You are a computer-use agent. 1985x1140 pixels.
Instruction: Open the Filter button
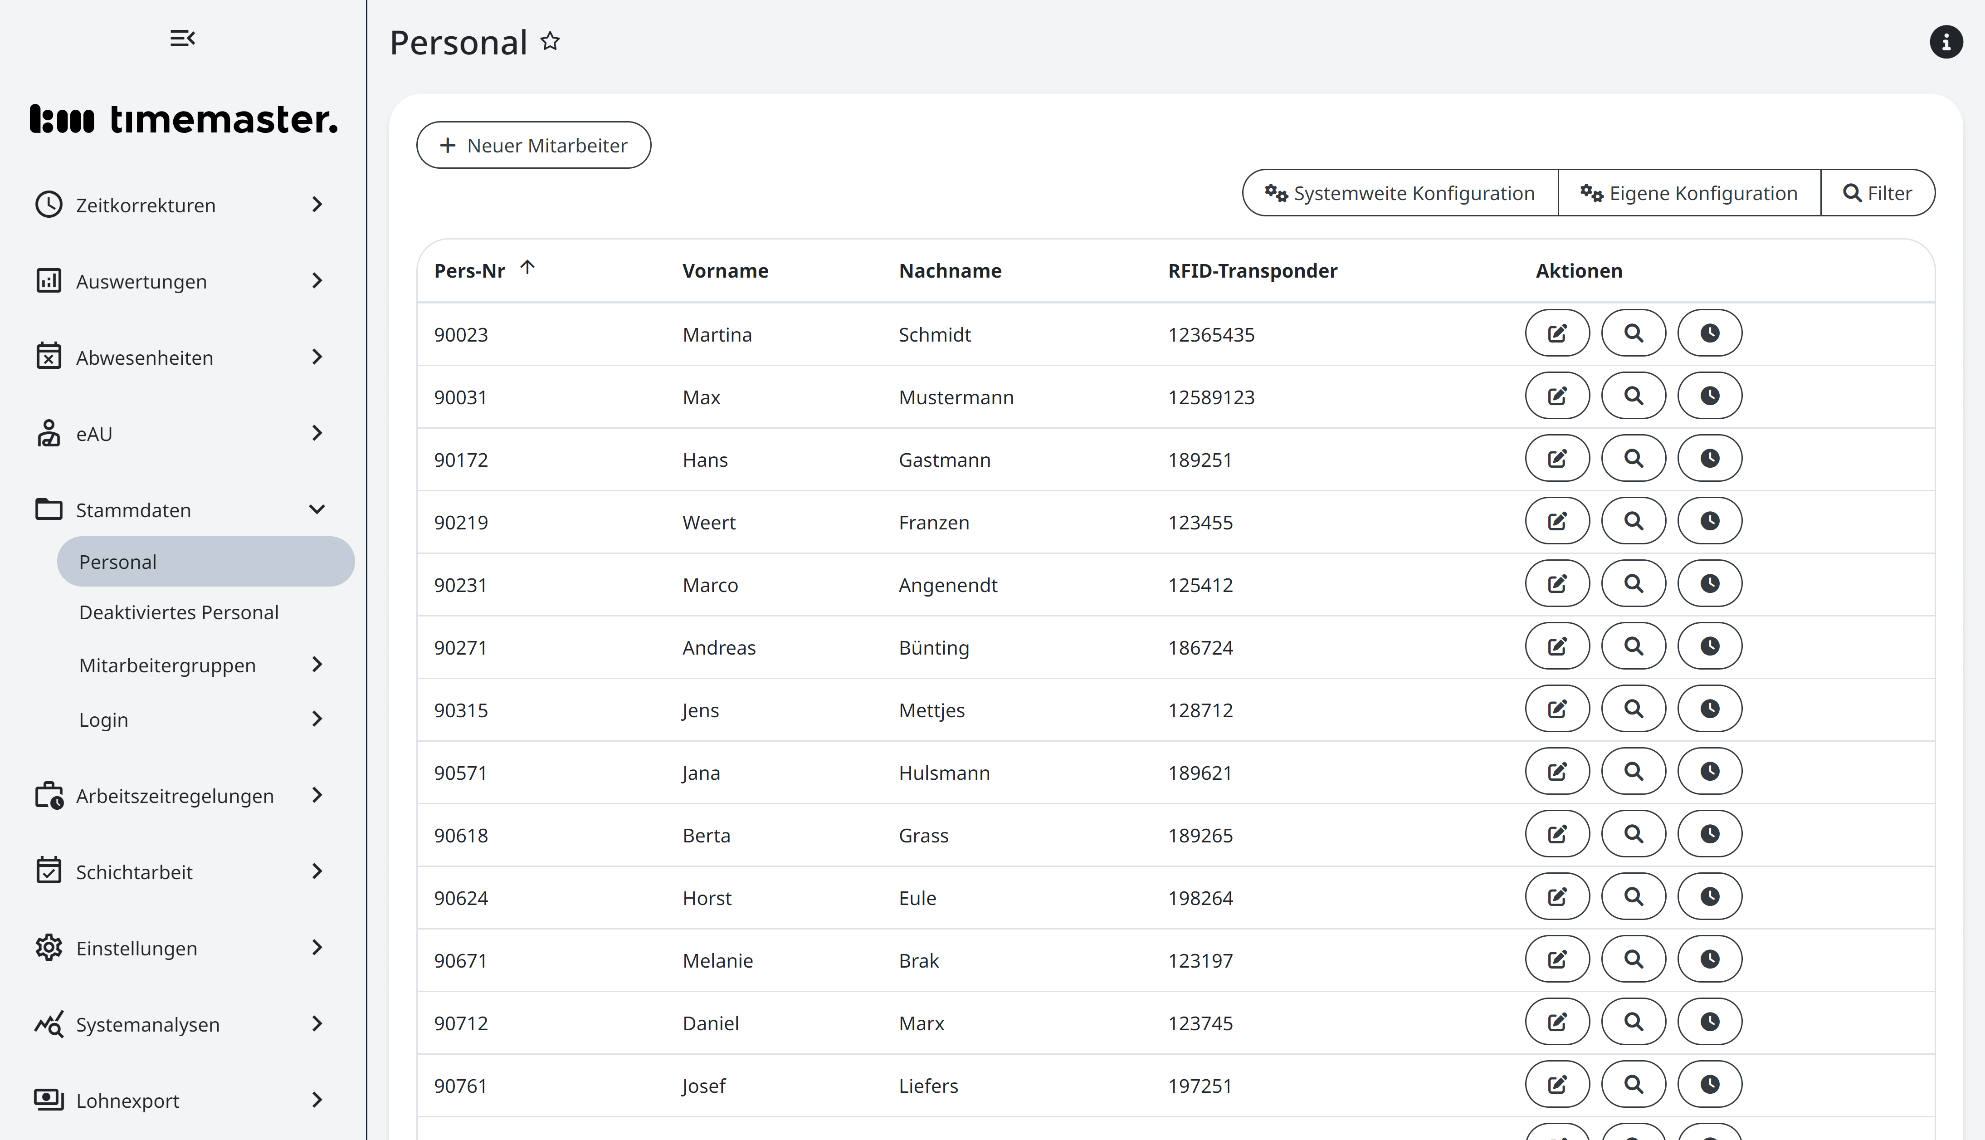click(x=1877, y=193)
